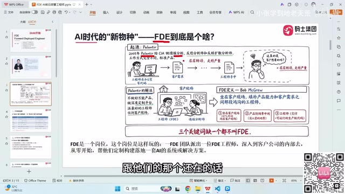Click the 三个关键词缺一个都不叫FDE text box
Image resolution: width=345 pixels, height=194 pixels.
(x=217, y=131)
